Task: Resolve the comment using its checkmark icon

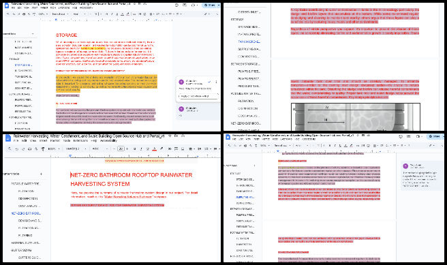Action: pyautogui.click(x=209, y=82)
